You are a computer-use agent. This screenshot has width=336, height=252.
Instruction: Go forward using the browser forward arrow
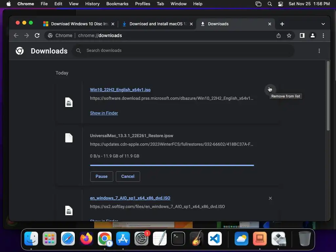pyautogui.click(x=27, y=35)
